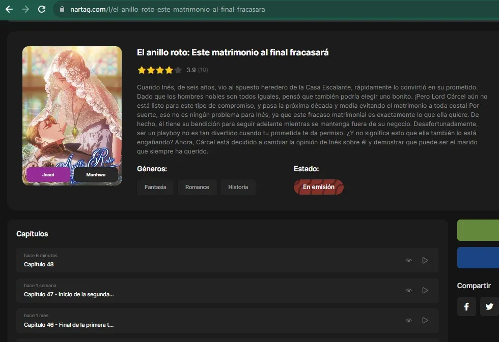Click the En emisión status badge
The image size is (499, 342).
tap(319, 187)
